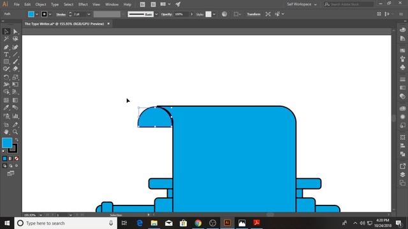408x229 pixels.
Task: Select the Curvature tool
Action: click(15, 47)
